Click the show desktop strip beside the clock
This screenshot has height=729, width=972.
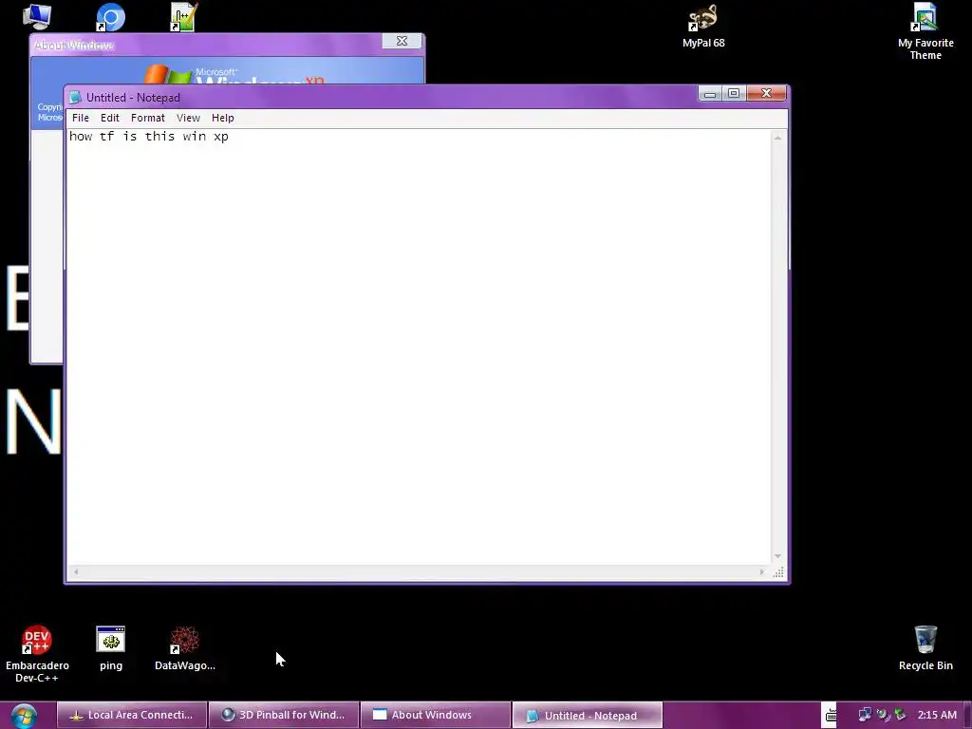tap(967, 716)
